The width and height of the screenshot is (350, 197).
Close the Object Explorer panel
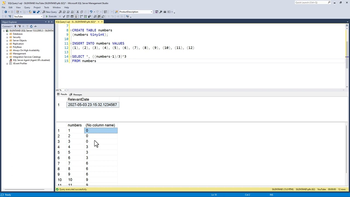(x=52, y=22)
